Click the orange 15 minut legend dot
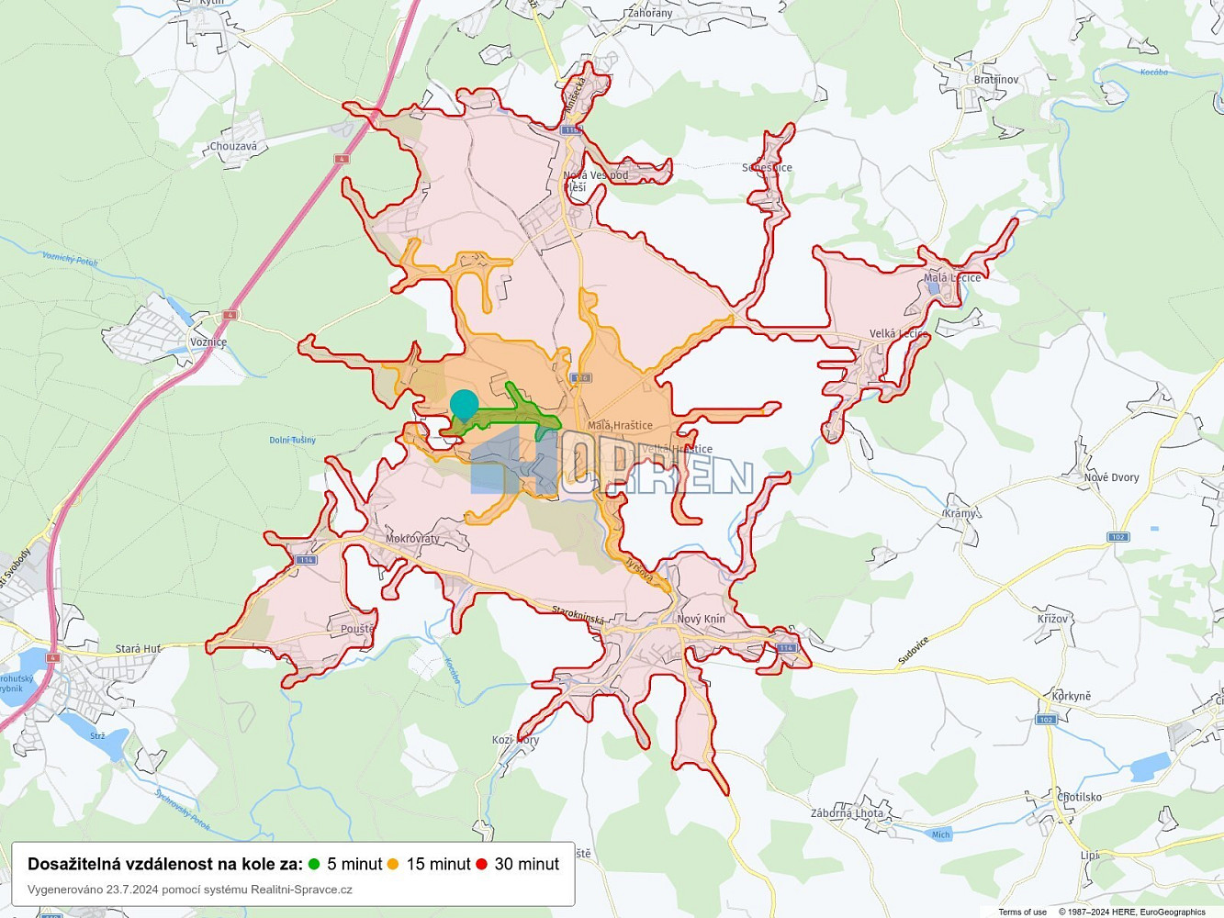The height and width of the screenshot is (918, 1224). coord(393,864)
